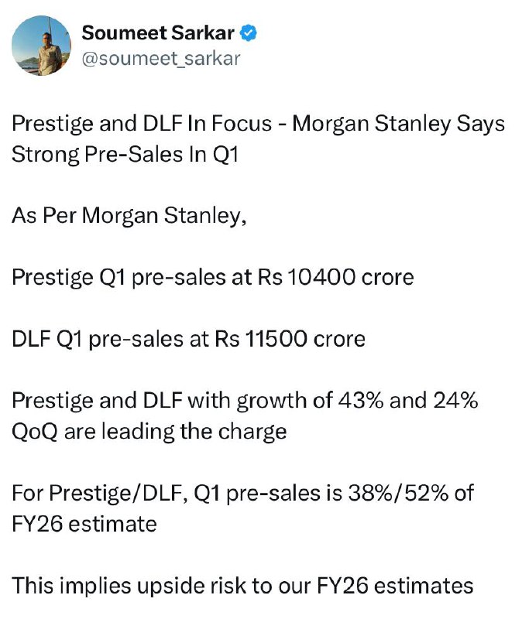This screenshot has height=619, width=522.
Task: Visit the @soumeet_sarkar handle link
Action: point(161,59)
